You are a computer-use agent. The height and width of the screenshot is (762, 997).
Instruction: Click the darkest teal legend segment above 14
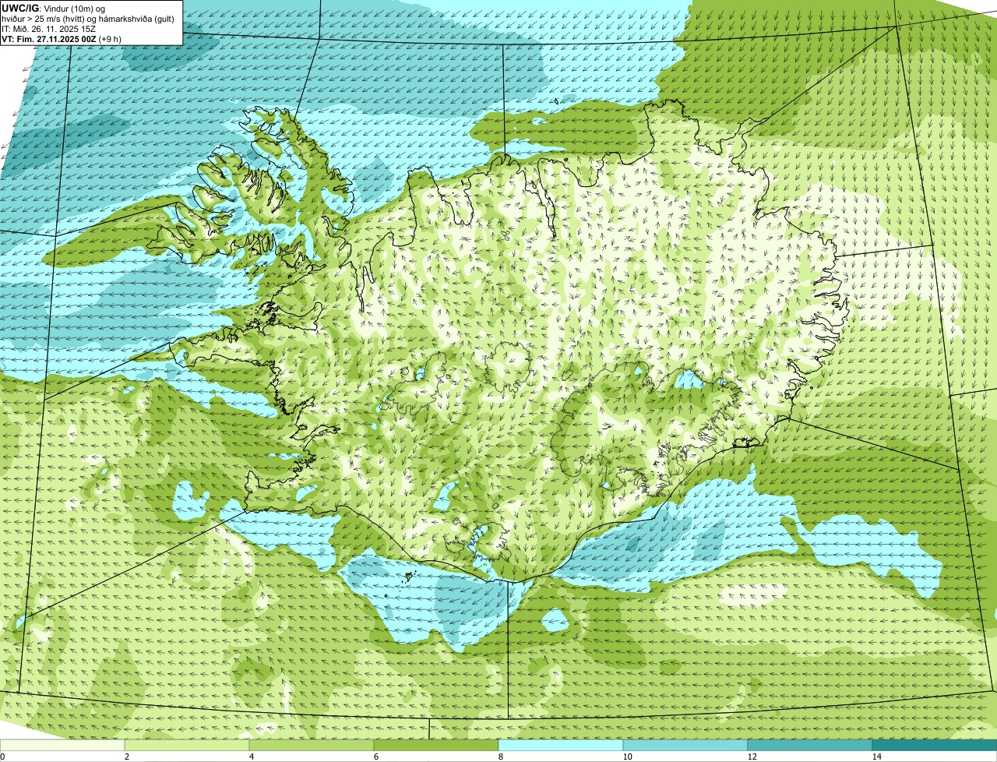(x=935, y=745)
